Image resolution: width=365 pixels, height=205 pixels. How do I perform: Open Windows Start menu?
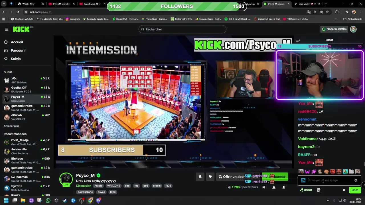[6, 200]
